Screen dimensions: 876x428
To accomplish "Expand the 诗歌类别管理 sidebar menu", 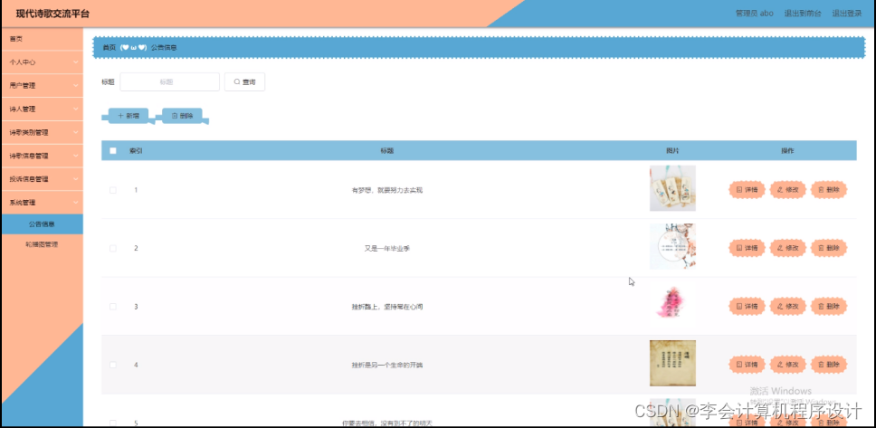I will coord(42,132).
